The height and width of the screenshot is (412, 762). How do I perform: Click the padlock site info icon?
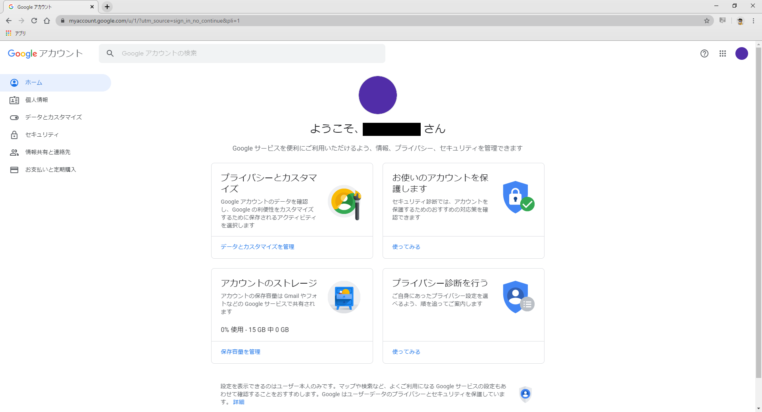coord(62,21)
